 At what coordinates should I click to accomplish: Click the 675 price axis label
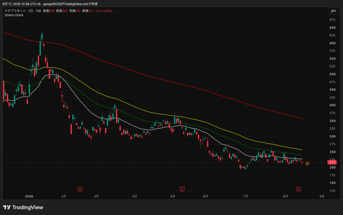(332, 20)
